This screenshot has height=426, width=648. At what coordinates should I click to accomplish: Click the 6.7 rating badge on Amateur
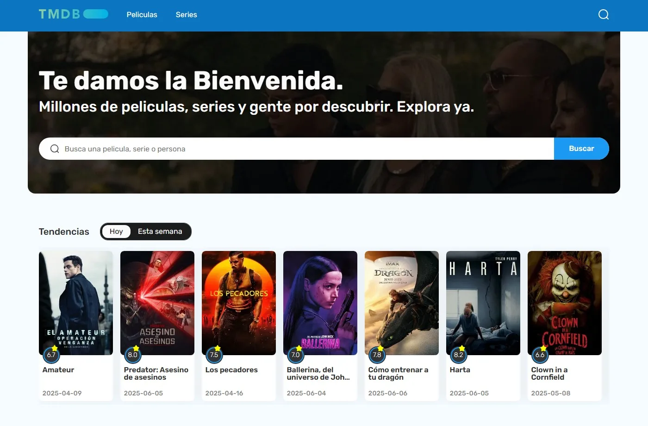51,355
